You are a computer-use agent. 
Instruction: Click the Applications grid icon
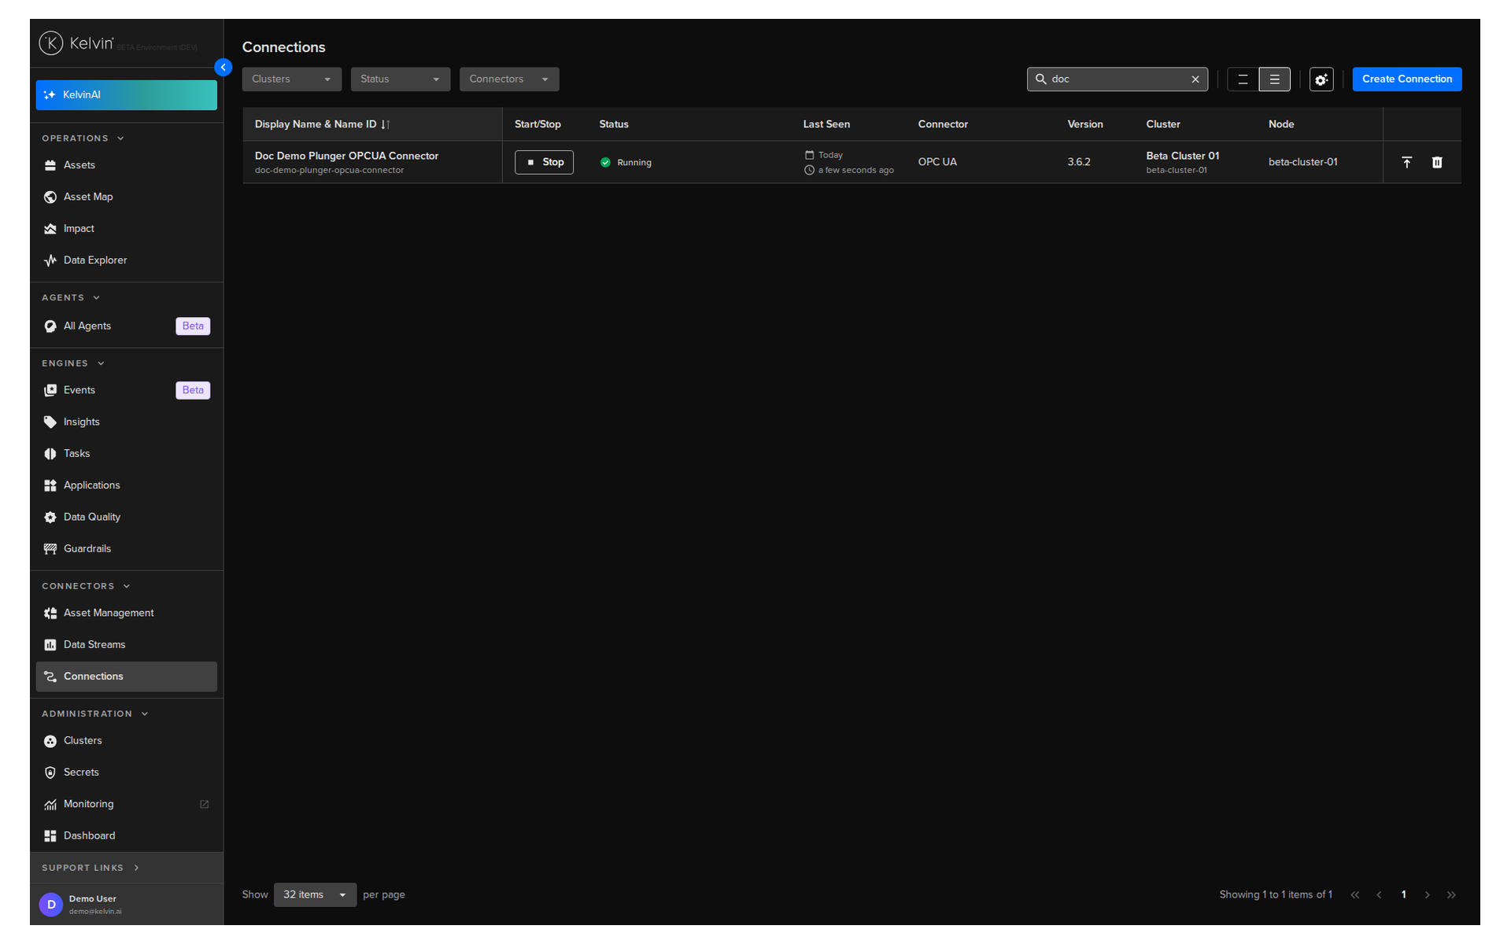pyautogui.click(x=50, y=485)
